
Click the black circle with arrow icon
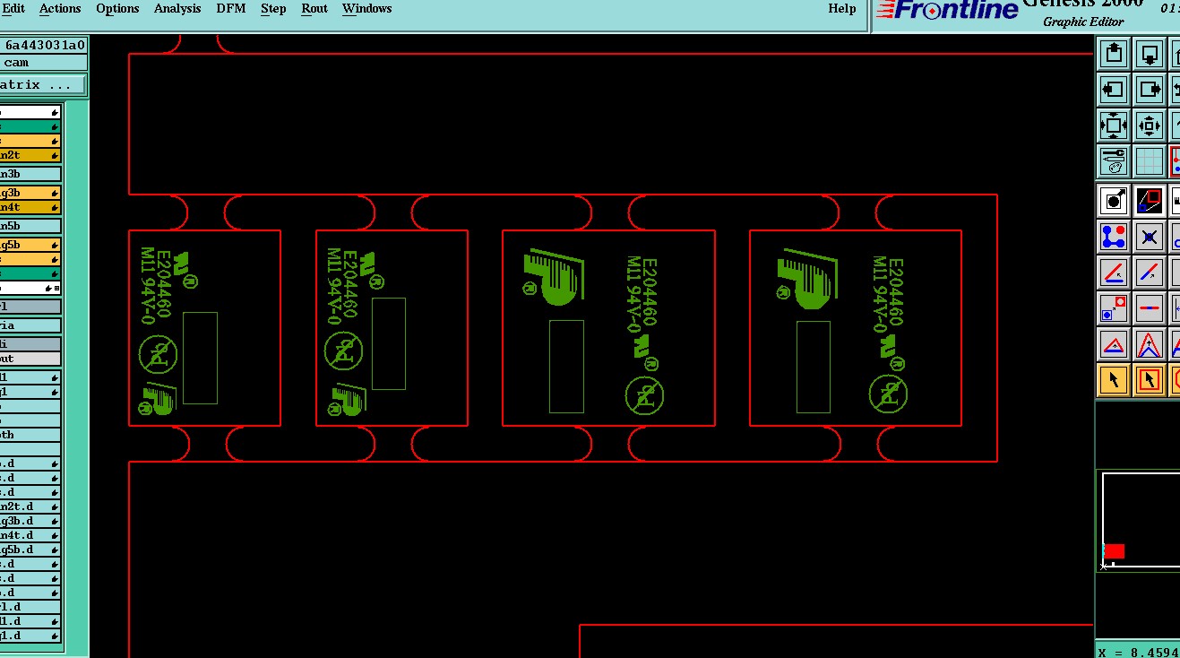pyautogui.click(x=1114, y=200)
